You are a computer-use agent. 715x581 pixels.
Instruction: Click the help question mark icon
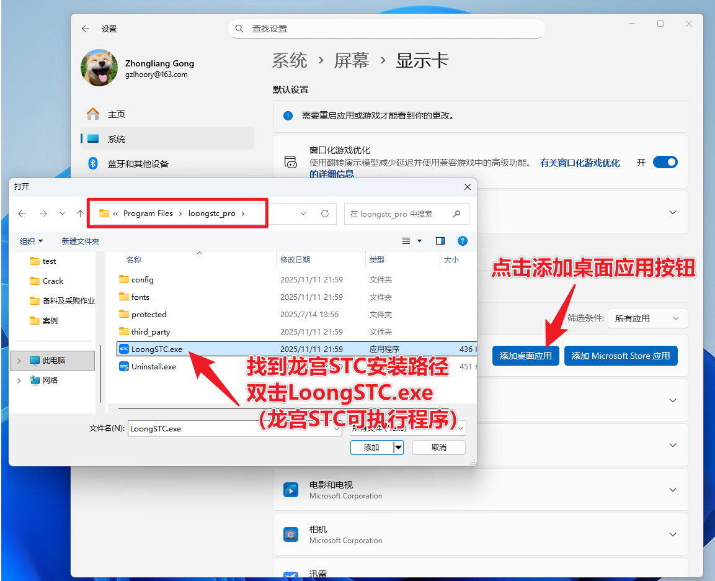click(462, 241)
